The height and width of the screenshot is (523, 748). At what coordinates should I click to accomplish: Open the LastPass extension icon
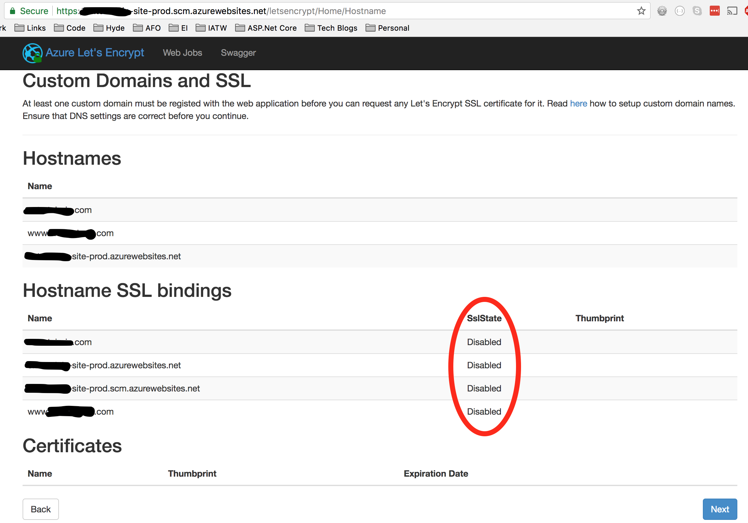pos(715,11)
